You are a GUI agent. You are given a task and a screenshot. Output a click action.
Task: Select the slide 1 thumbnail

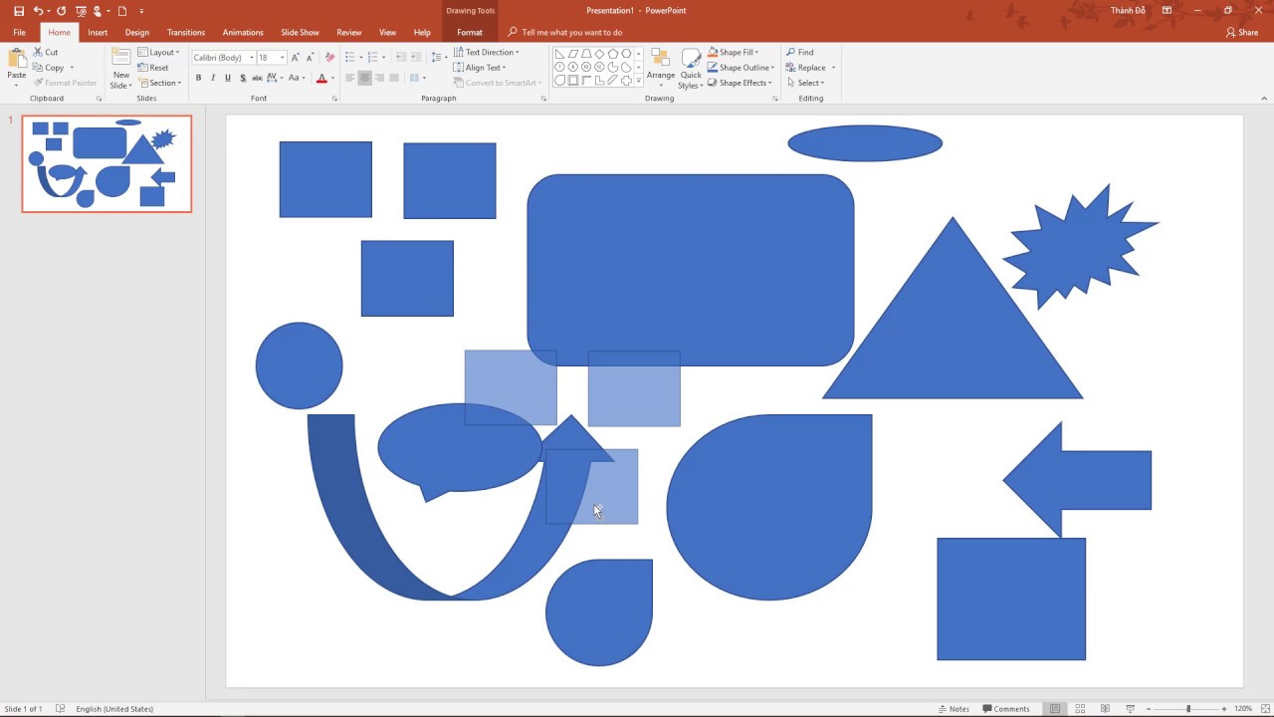(x=106, y=164)
